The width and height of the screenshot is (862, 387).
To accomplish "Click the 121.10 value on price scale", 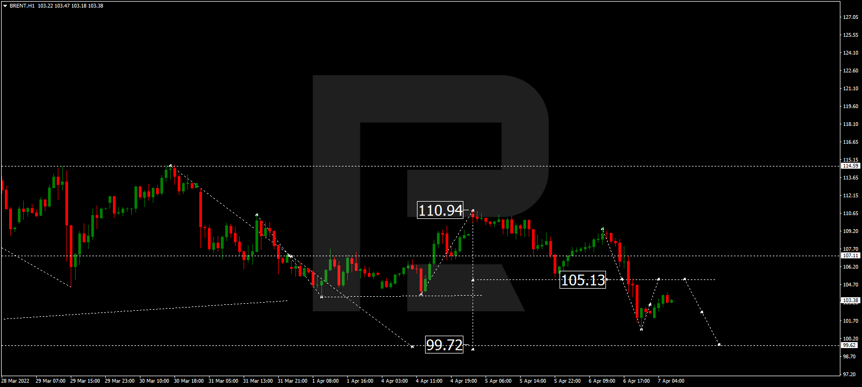I will coord(850,89).
